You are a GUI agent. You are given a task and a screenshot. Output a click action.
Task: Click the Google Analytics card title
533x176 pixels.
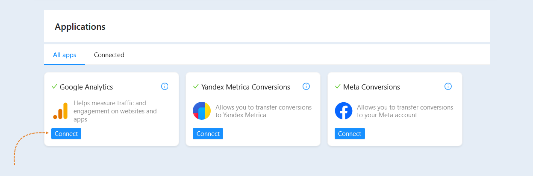(x=86, y=87)
